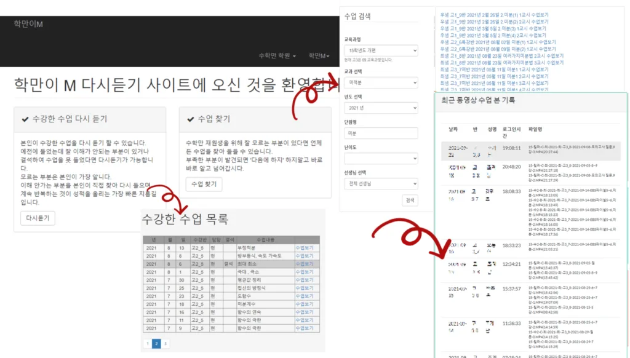Go to page 1 in lesson list pagination
This screenshot has height=358, width=630.
click(x=147, y=344)
